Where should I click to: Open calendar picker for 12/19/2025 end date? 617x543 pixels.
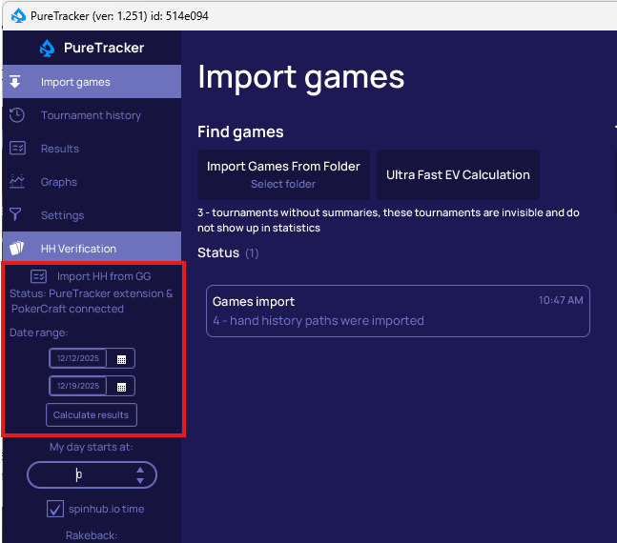click(x=121, y=387)
